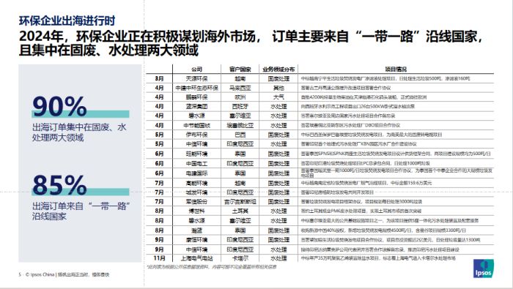This screenshot has width=513, height=289.
Task: Click the 卡塔尔 country cell
Action: (x=240, y=258)
